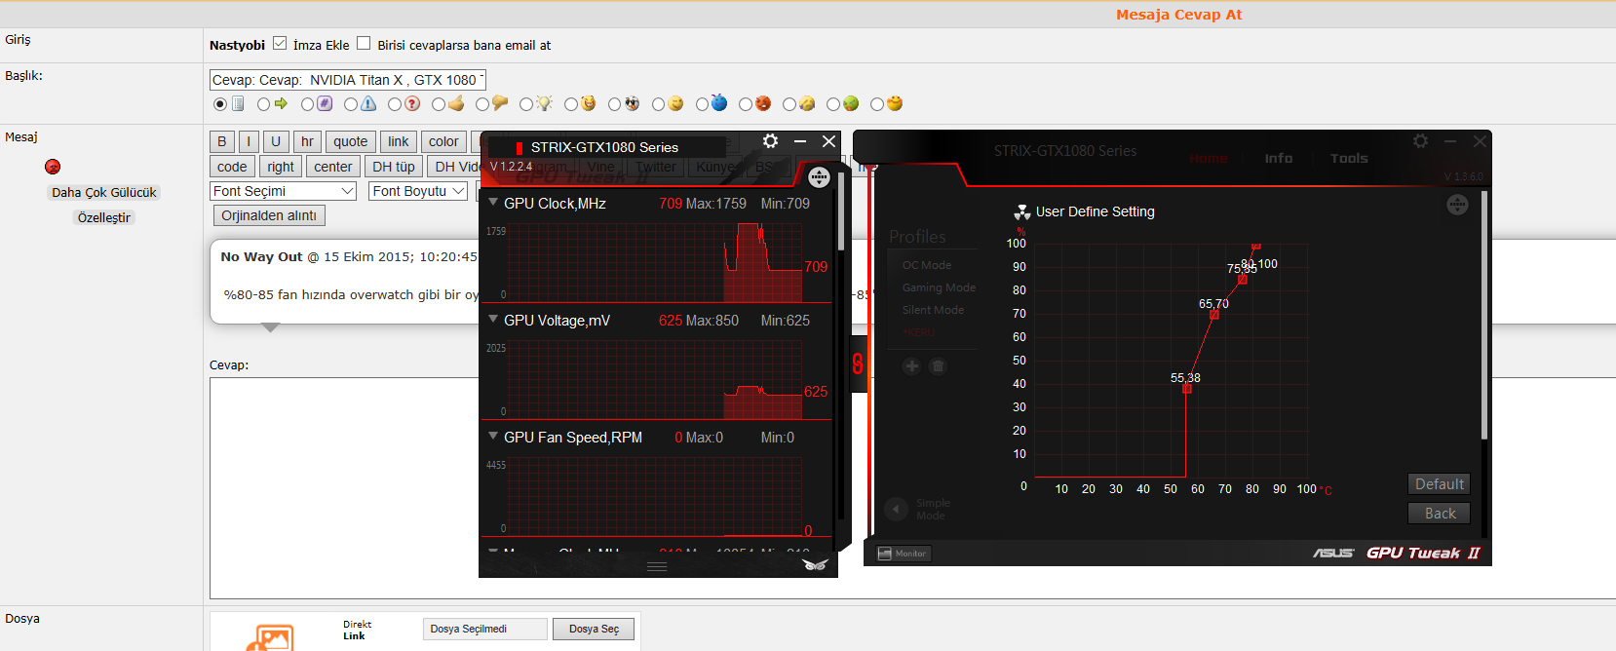Image resolution: width=1616 pixels, height=651 pixels.
Task: Click the light bulb message icon
Action: 544,103
